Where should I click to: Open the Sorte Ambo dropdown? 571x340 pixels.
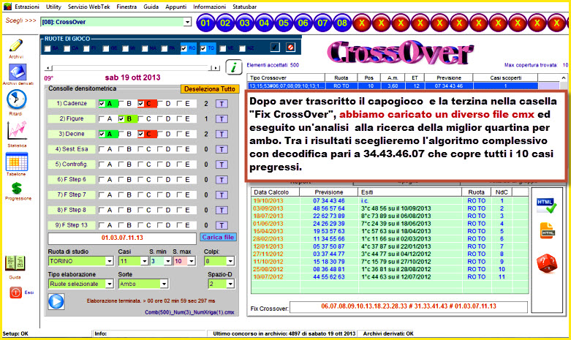click(165, 284)
